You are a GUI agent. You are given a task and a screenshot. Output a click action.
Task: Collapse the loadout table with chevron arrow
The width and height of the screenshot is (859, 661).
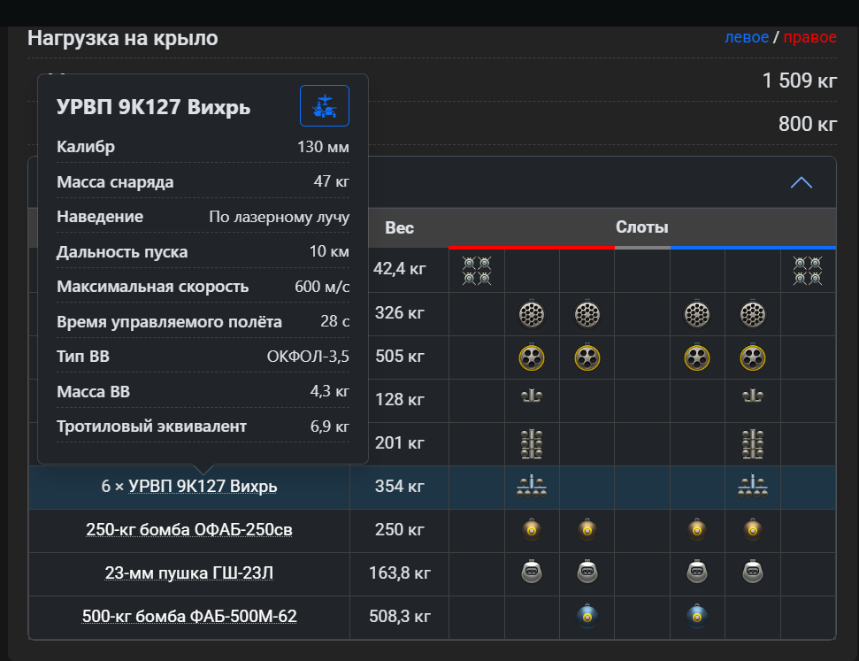801,182
